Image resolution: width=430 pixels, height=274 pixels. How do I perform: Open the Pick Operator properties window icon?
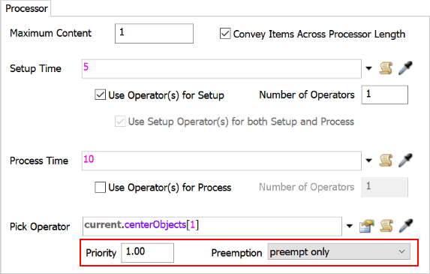[367, 226]
